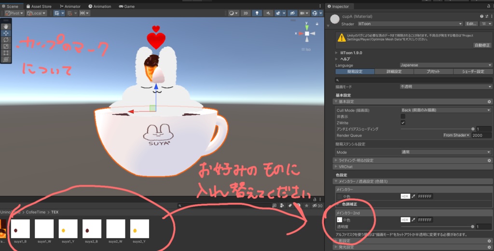This screenshot has width=494, height=251.
Task: Click 自動修正 auto-fix button
Action: (x=482, y=45)
